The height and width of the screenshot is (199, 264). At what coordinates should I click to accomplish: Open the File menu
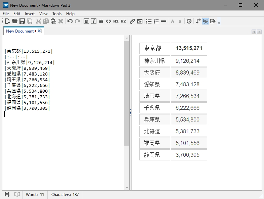(x=6, y=14)
